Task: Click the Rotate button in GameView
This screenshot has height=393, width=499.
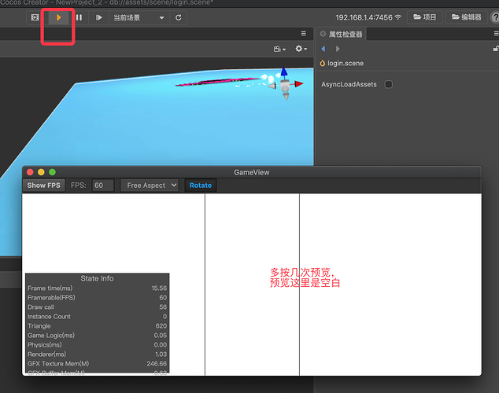Action: 201,185
